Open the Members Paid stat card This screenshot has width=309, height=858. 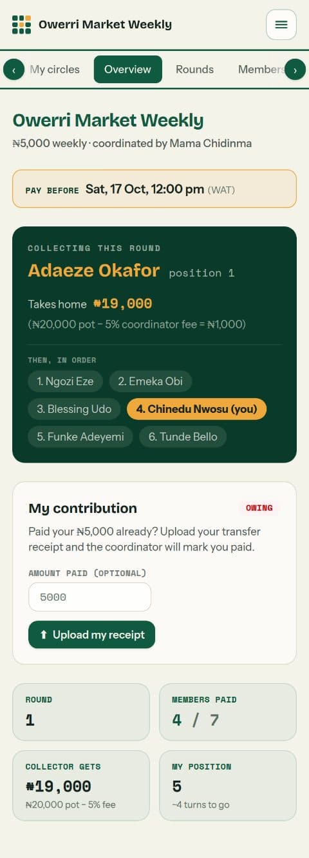[228, 712]
